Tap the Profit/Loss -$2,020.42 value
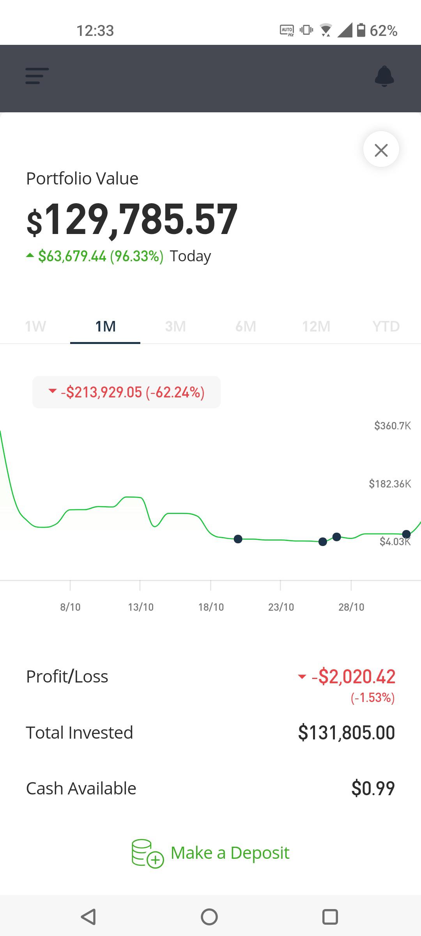 click(x=353, y=677)
